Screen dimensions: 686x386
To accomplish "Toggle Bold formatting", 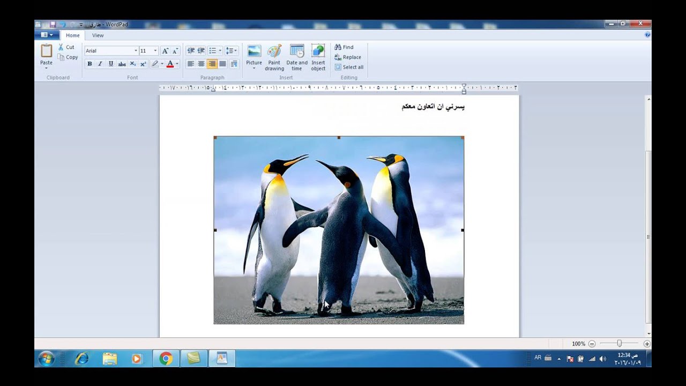I will [90, 64].
